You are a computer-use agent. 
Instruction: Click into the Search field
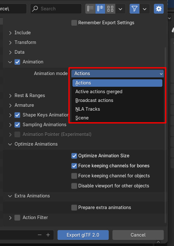(56, 9)
